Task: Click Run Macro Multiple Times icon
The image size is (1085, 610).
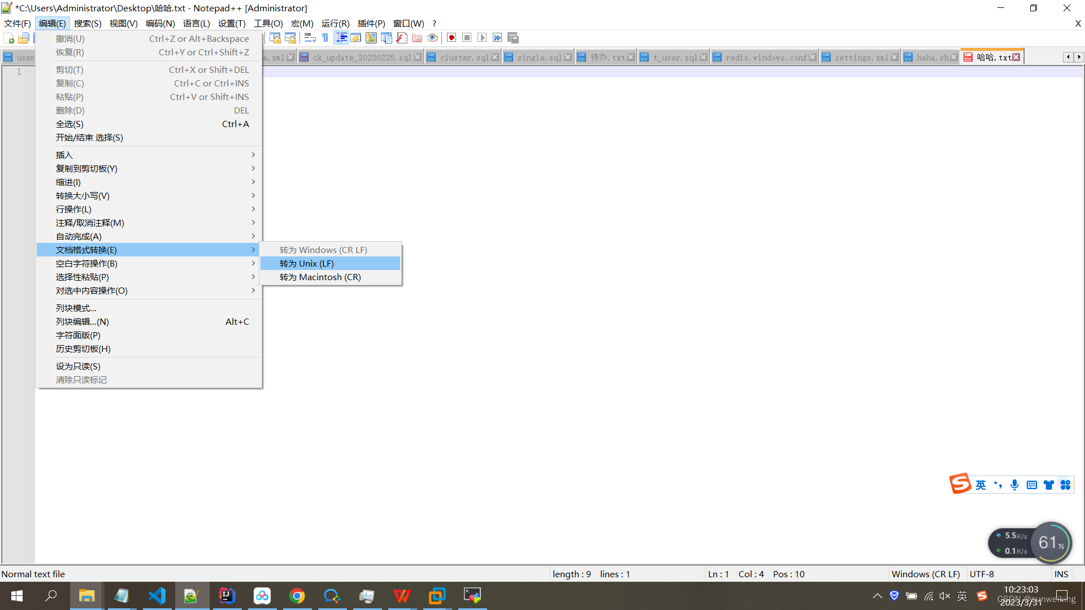Action: 497,38
